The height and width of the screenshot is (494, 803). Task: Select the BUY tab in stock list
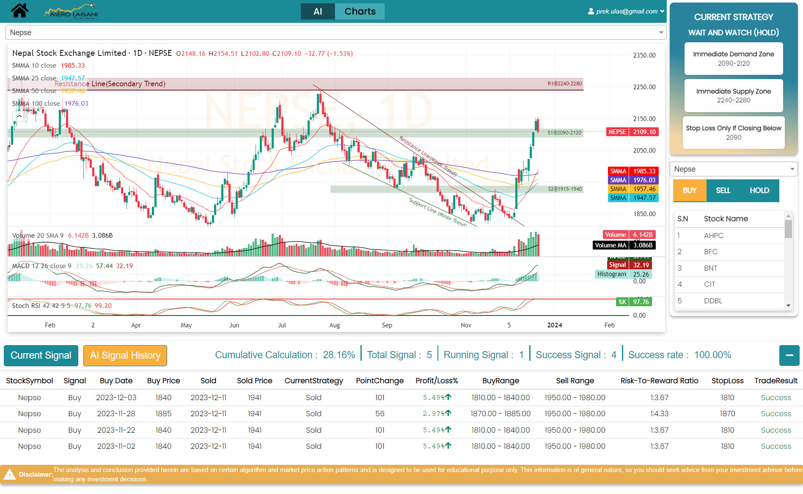pos(690,190)
